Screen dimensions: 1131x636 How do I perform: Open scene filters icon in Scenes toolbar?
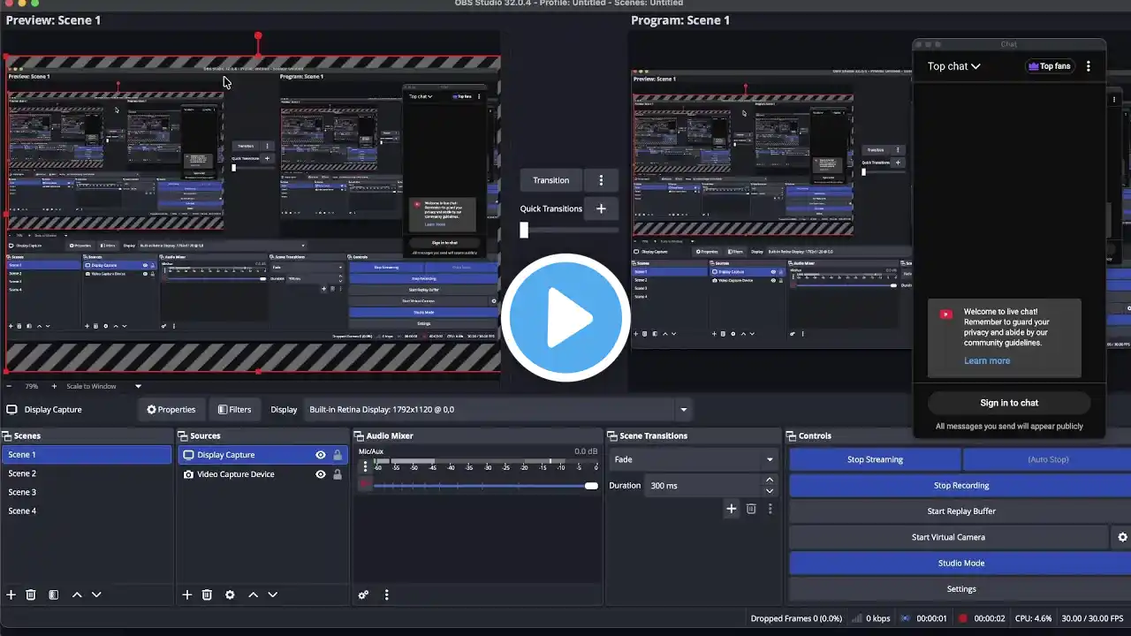coord(53,594)
